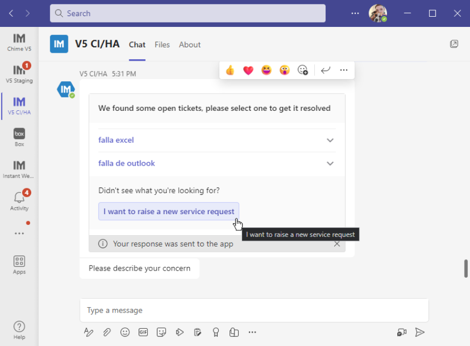Image resolution: width=470 pixels, height=346 pixels.
Task: Click the We found some open tickets text
Action: [215, 108]
